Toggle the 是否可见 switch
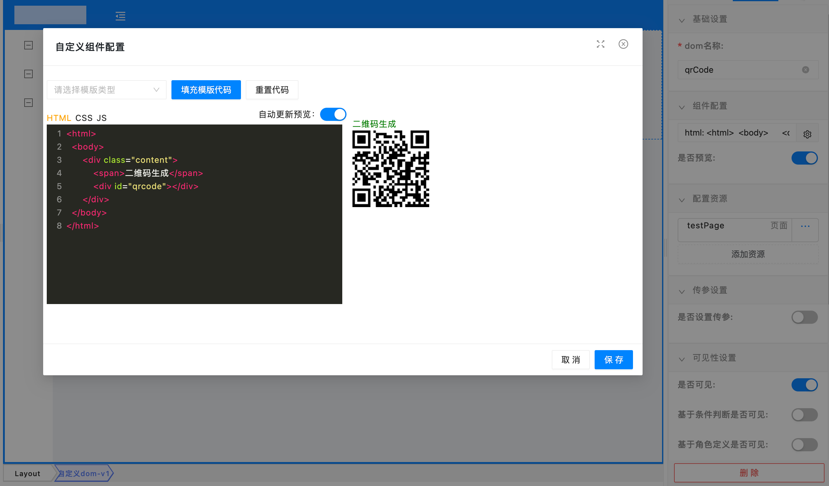 [x=804, y=385]
